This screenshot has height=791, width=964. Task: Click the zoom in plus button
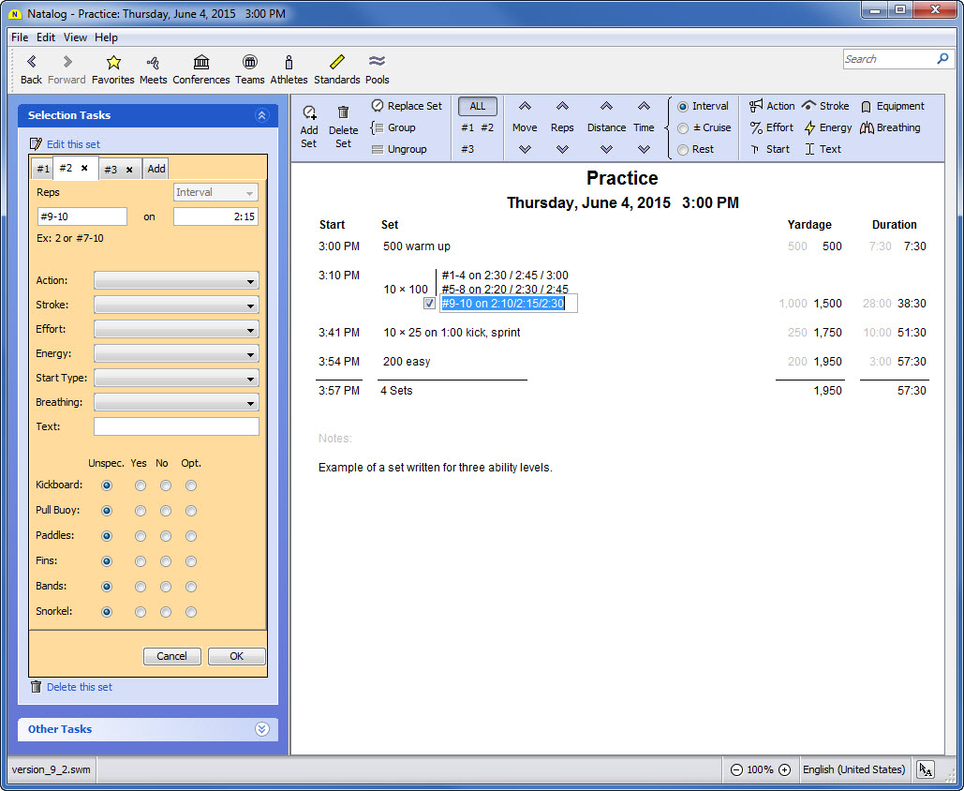tap(784, 769)
